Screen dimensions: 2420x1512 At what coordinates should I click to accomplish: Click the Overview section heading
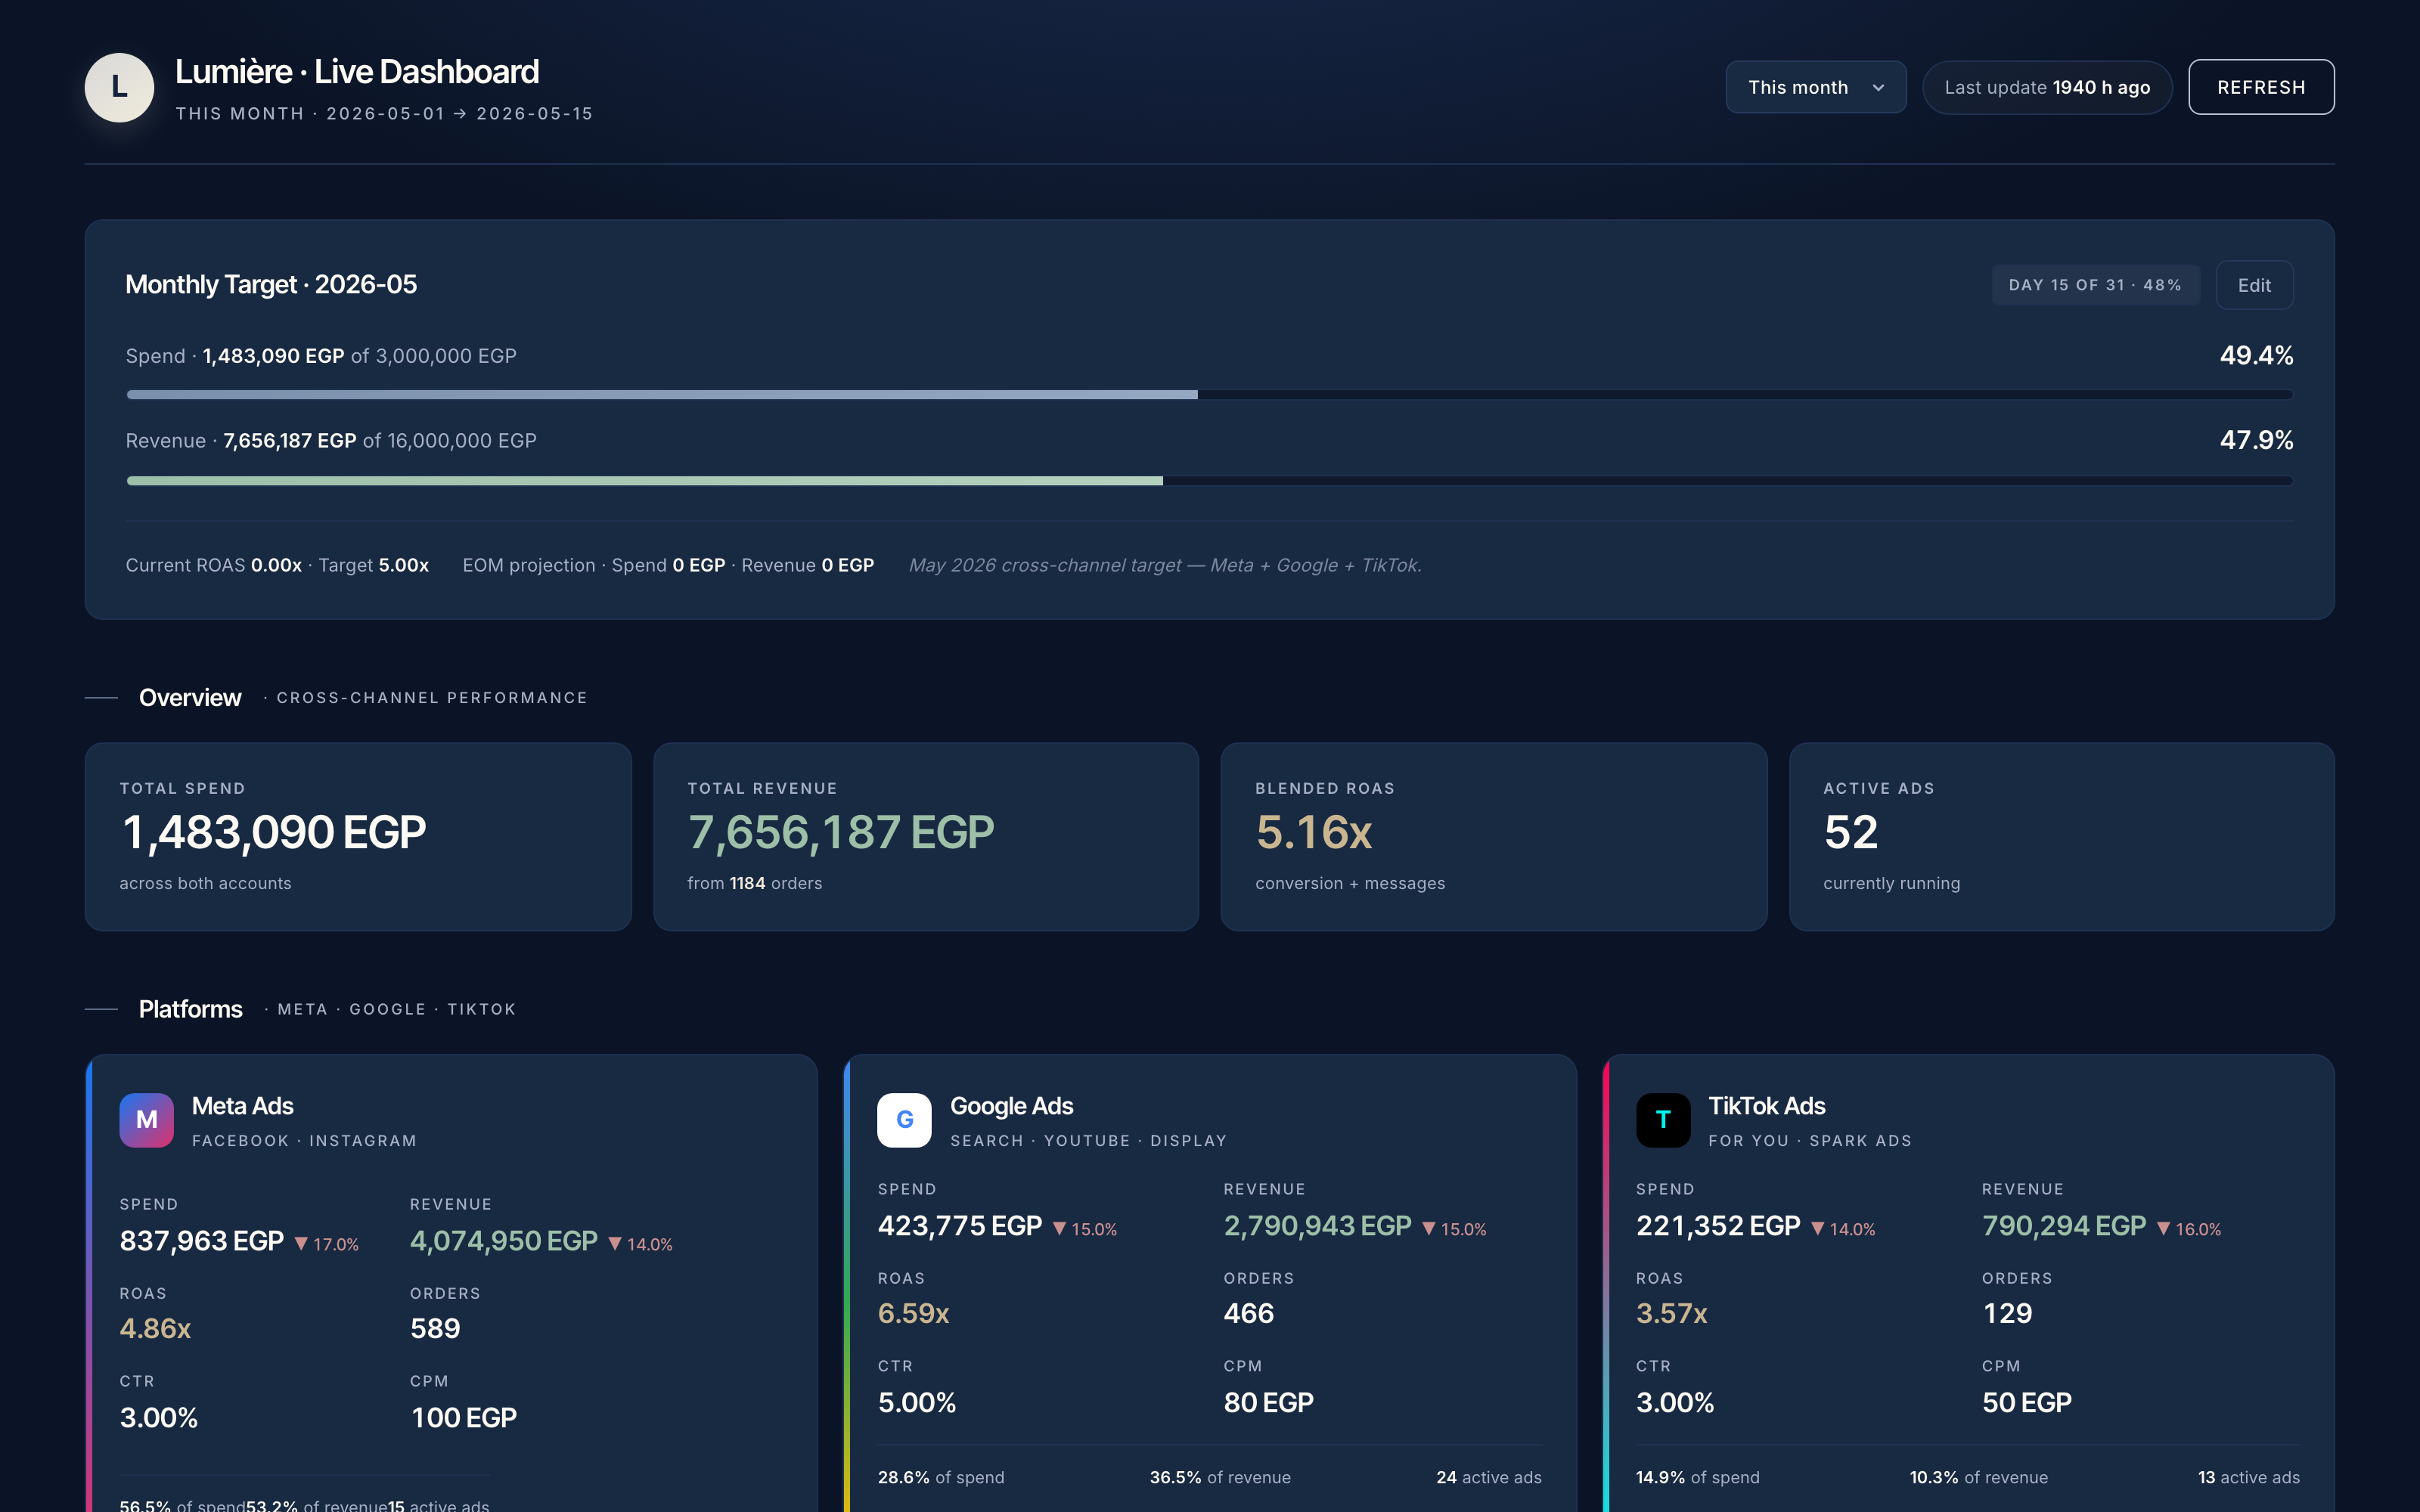click(x=190, y=697)
